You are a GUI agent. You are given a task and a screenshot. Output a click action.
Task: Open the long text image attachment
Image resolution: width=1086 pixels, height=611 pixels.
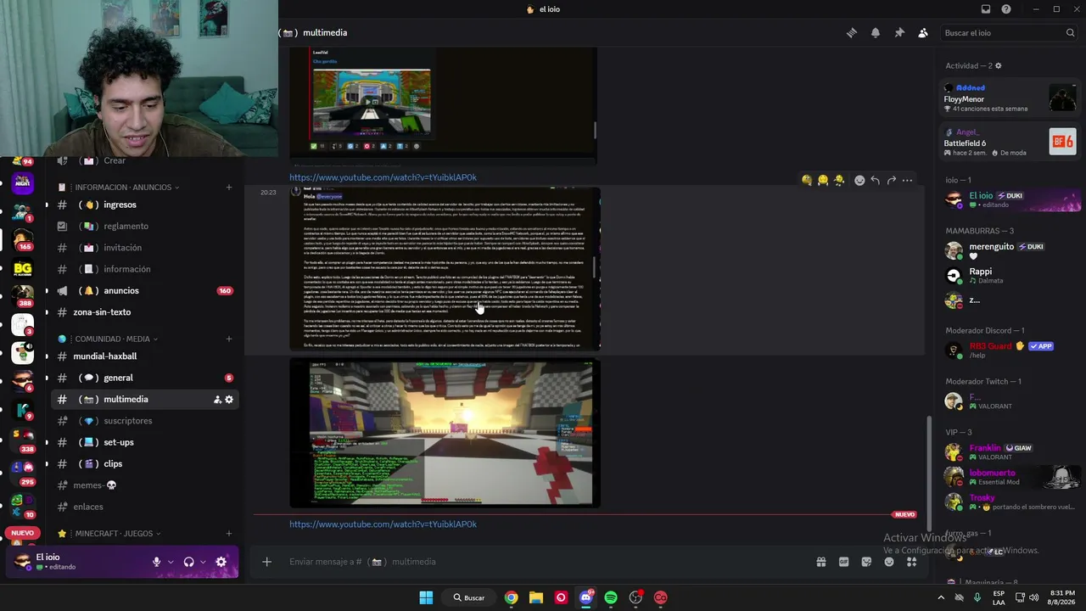445,269
